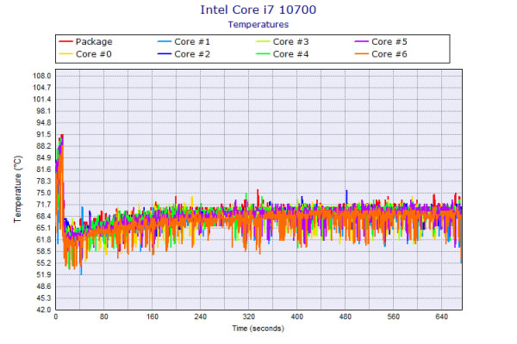517x344 pixels.
Task: Click the 240 x-axis tick label
Action: (201, 316)
